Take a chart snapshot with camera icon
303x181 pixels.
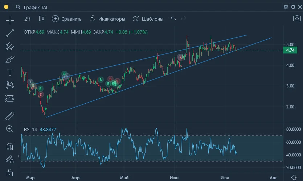point(297,18)
